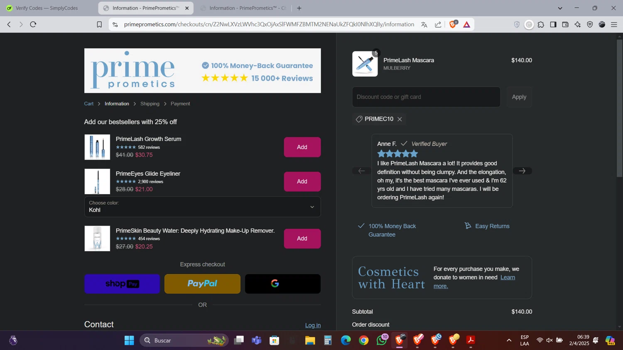Click the PrimeLash Mascara product thumbnail
This screenshot has width=623, height=350.
365,64
